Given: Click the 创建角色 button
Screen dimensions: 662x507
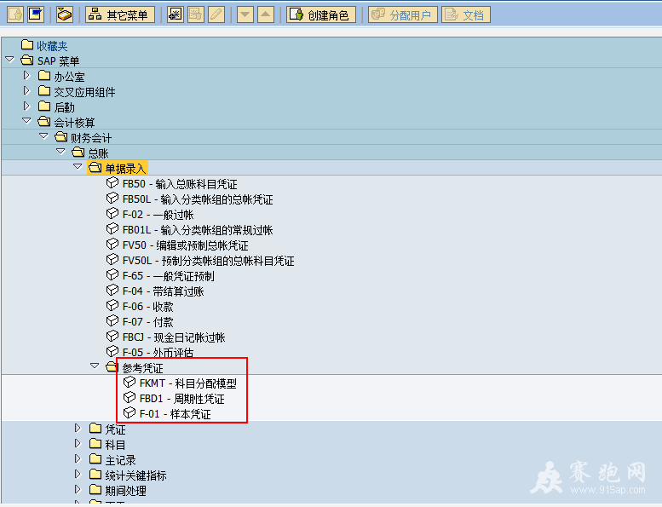Looking at the screenshot, I should point(321,14).
